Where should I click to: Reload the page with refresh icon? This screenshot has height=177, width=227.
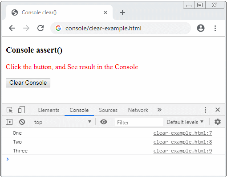[41, 28]
